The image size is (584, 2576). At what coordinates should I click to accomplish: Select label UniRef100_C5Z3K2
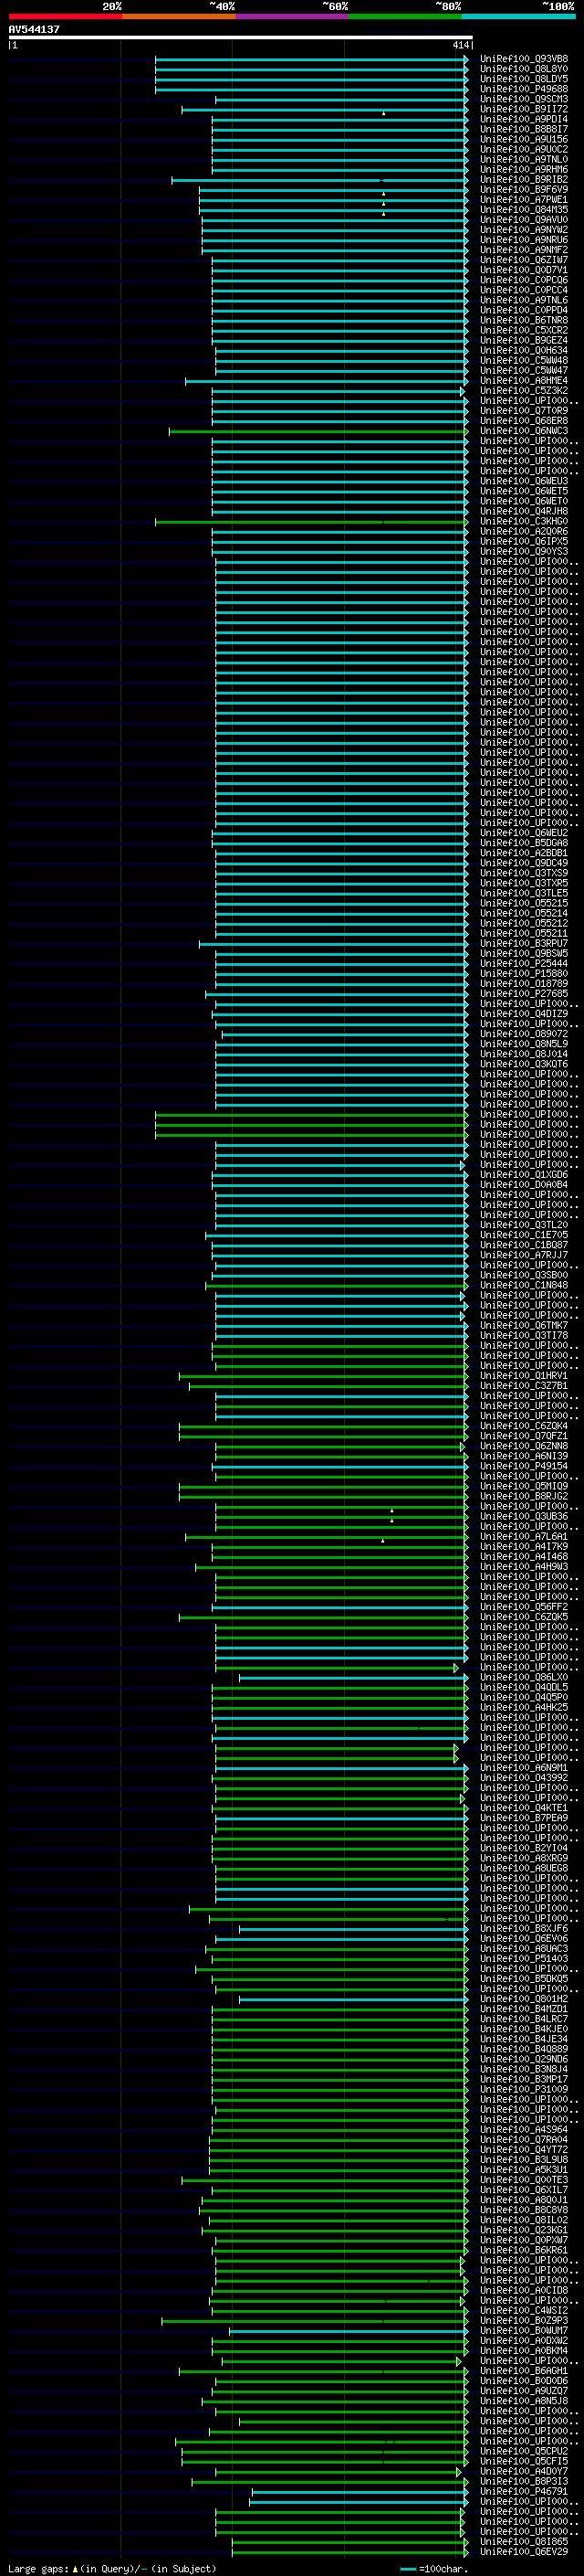[524, 391]
